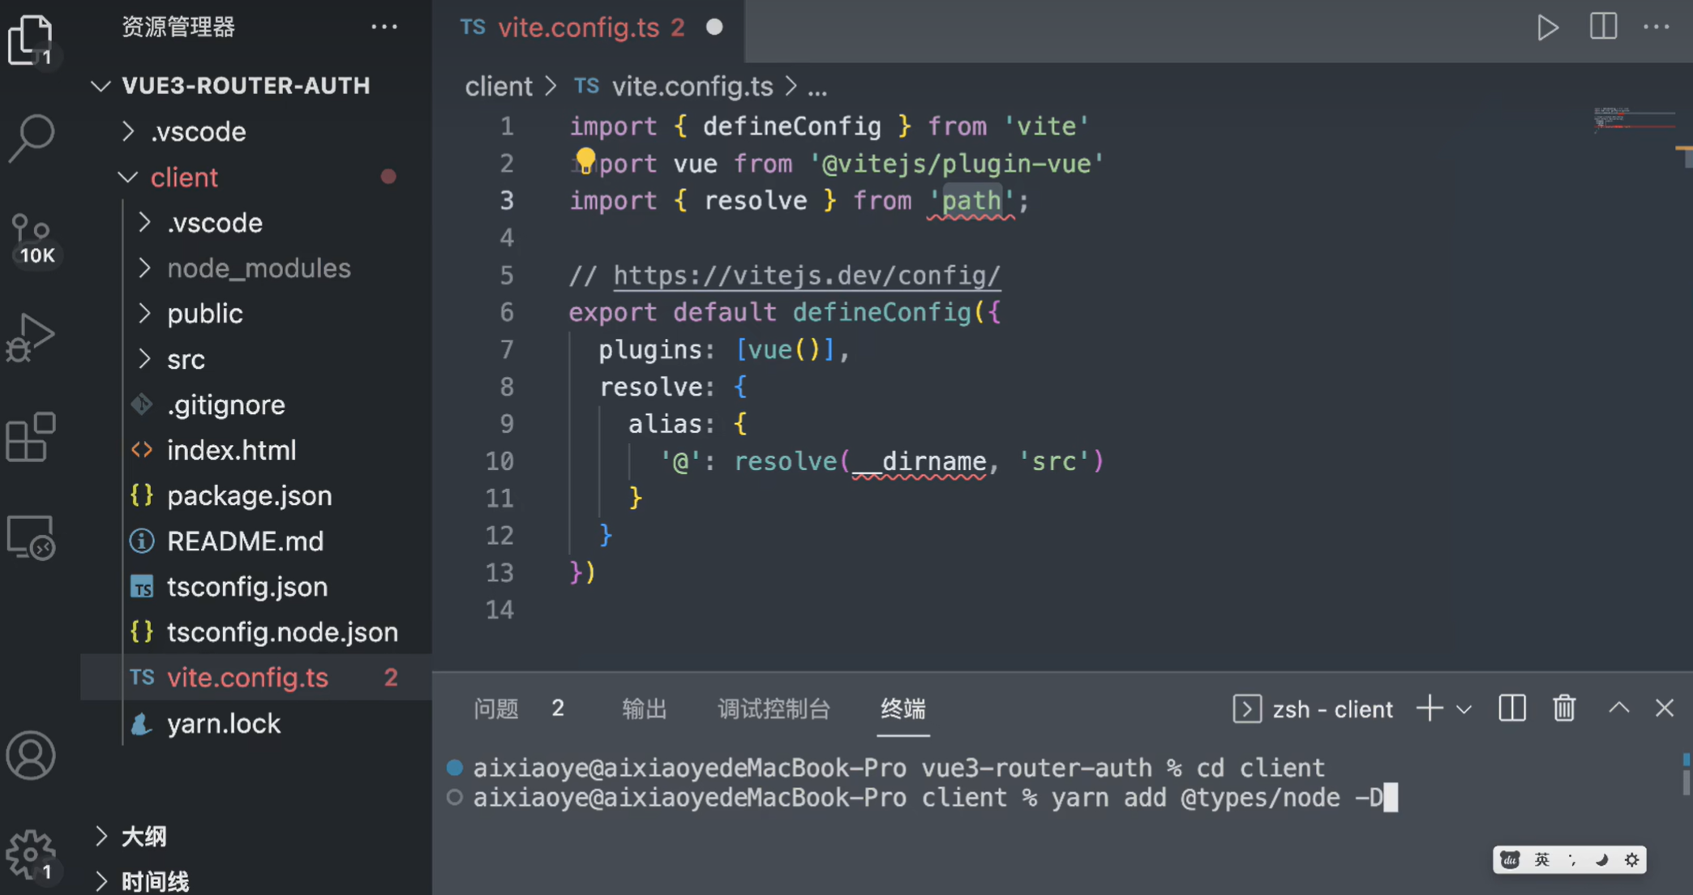Switch to 输出 output tab

click(644, 708)
